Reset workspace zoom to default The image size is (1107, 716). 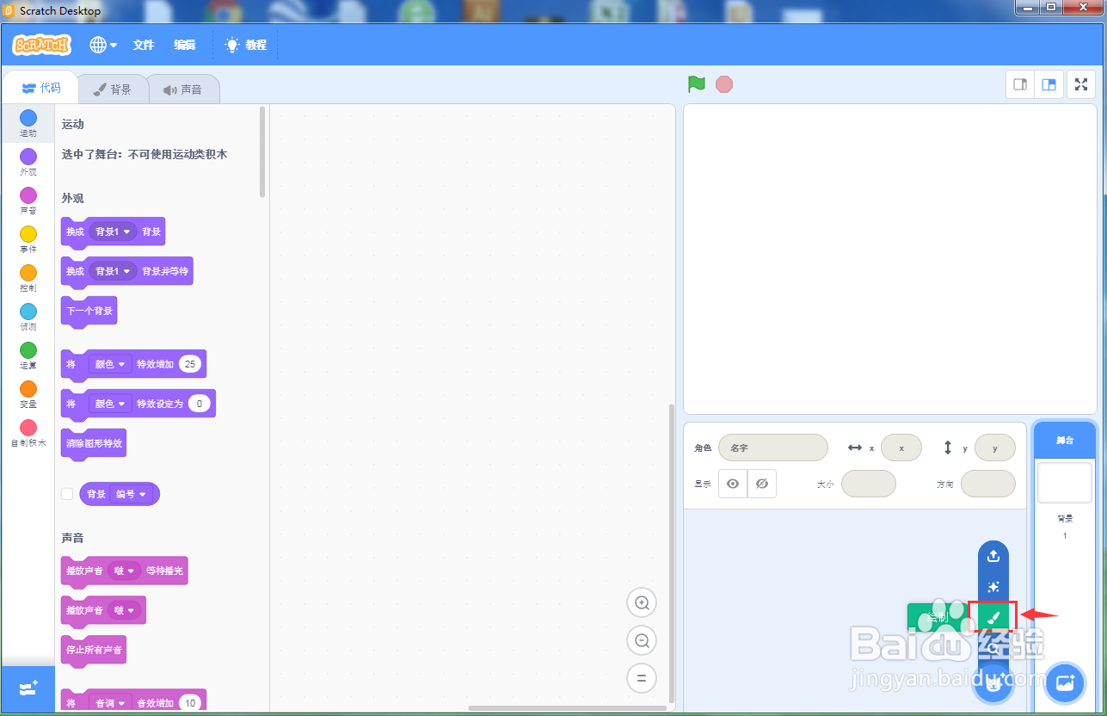click(642, 678)
